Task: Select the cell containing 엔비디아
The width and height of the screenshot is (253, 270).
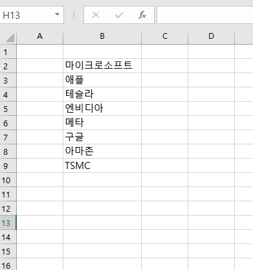Action: (x=102, y=108)
